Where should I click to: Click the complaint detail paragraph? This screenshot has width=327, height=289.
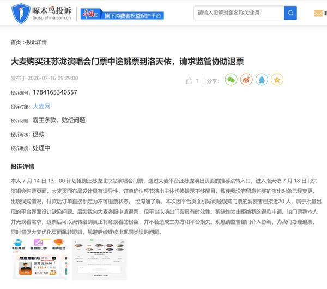pyautogui.click(x=166, y=207)
